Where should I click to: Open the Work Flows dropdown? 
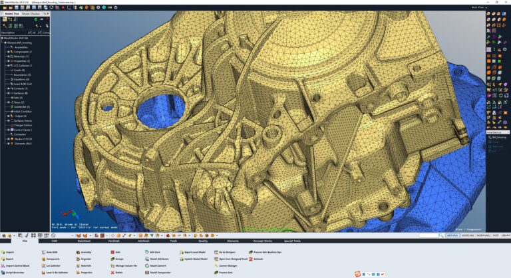click(x=479, y=7)
